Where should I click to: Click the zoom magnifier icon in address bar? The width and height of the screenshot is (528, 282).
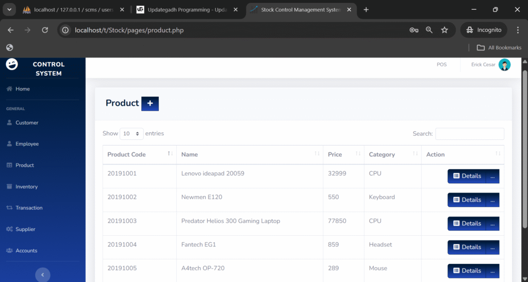429,30
